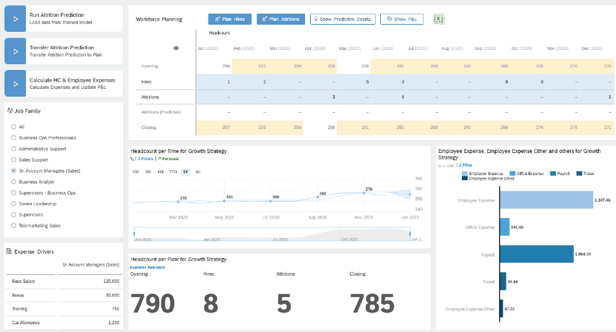
Task: Click the drill icon beside 3 Filters
Action: coord(132,158)
